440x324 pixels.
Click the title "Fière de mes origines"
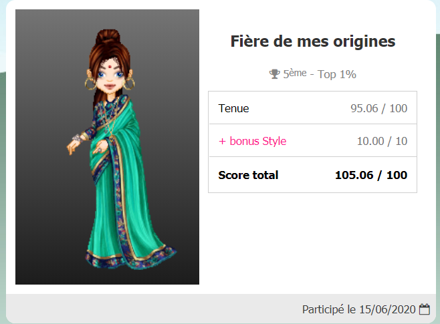tap(313, 41)
